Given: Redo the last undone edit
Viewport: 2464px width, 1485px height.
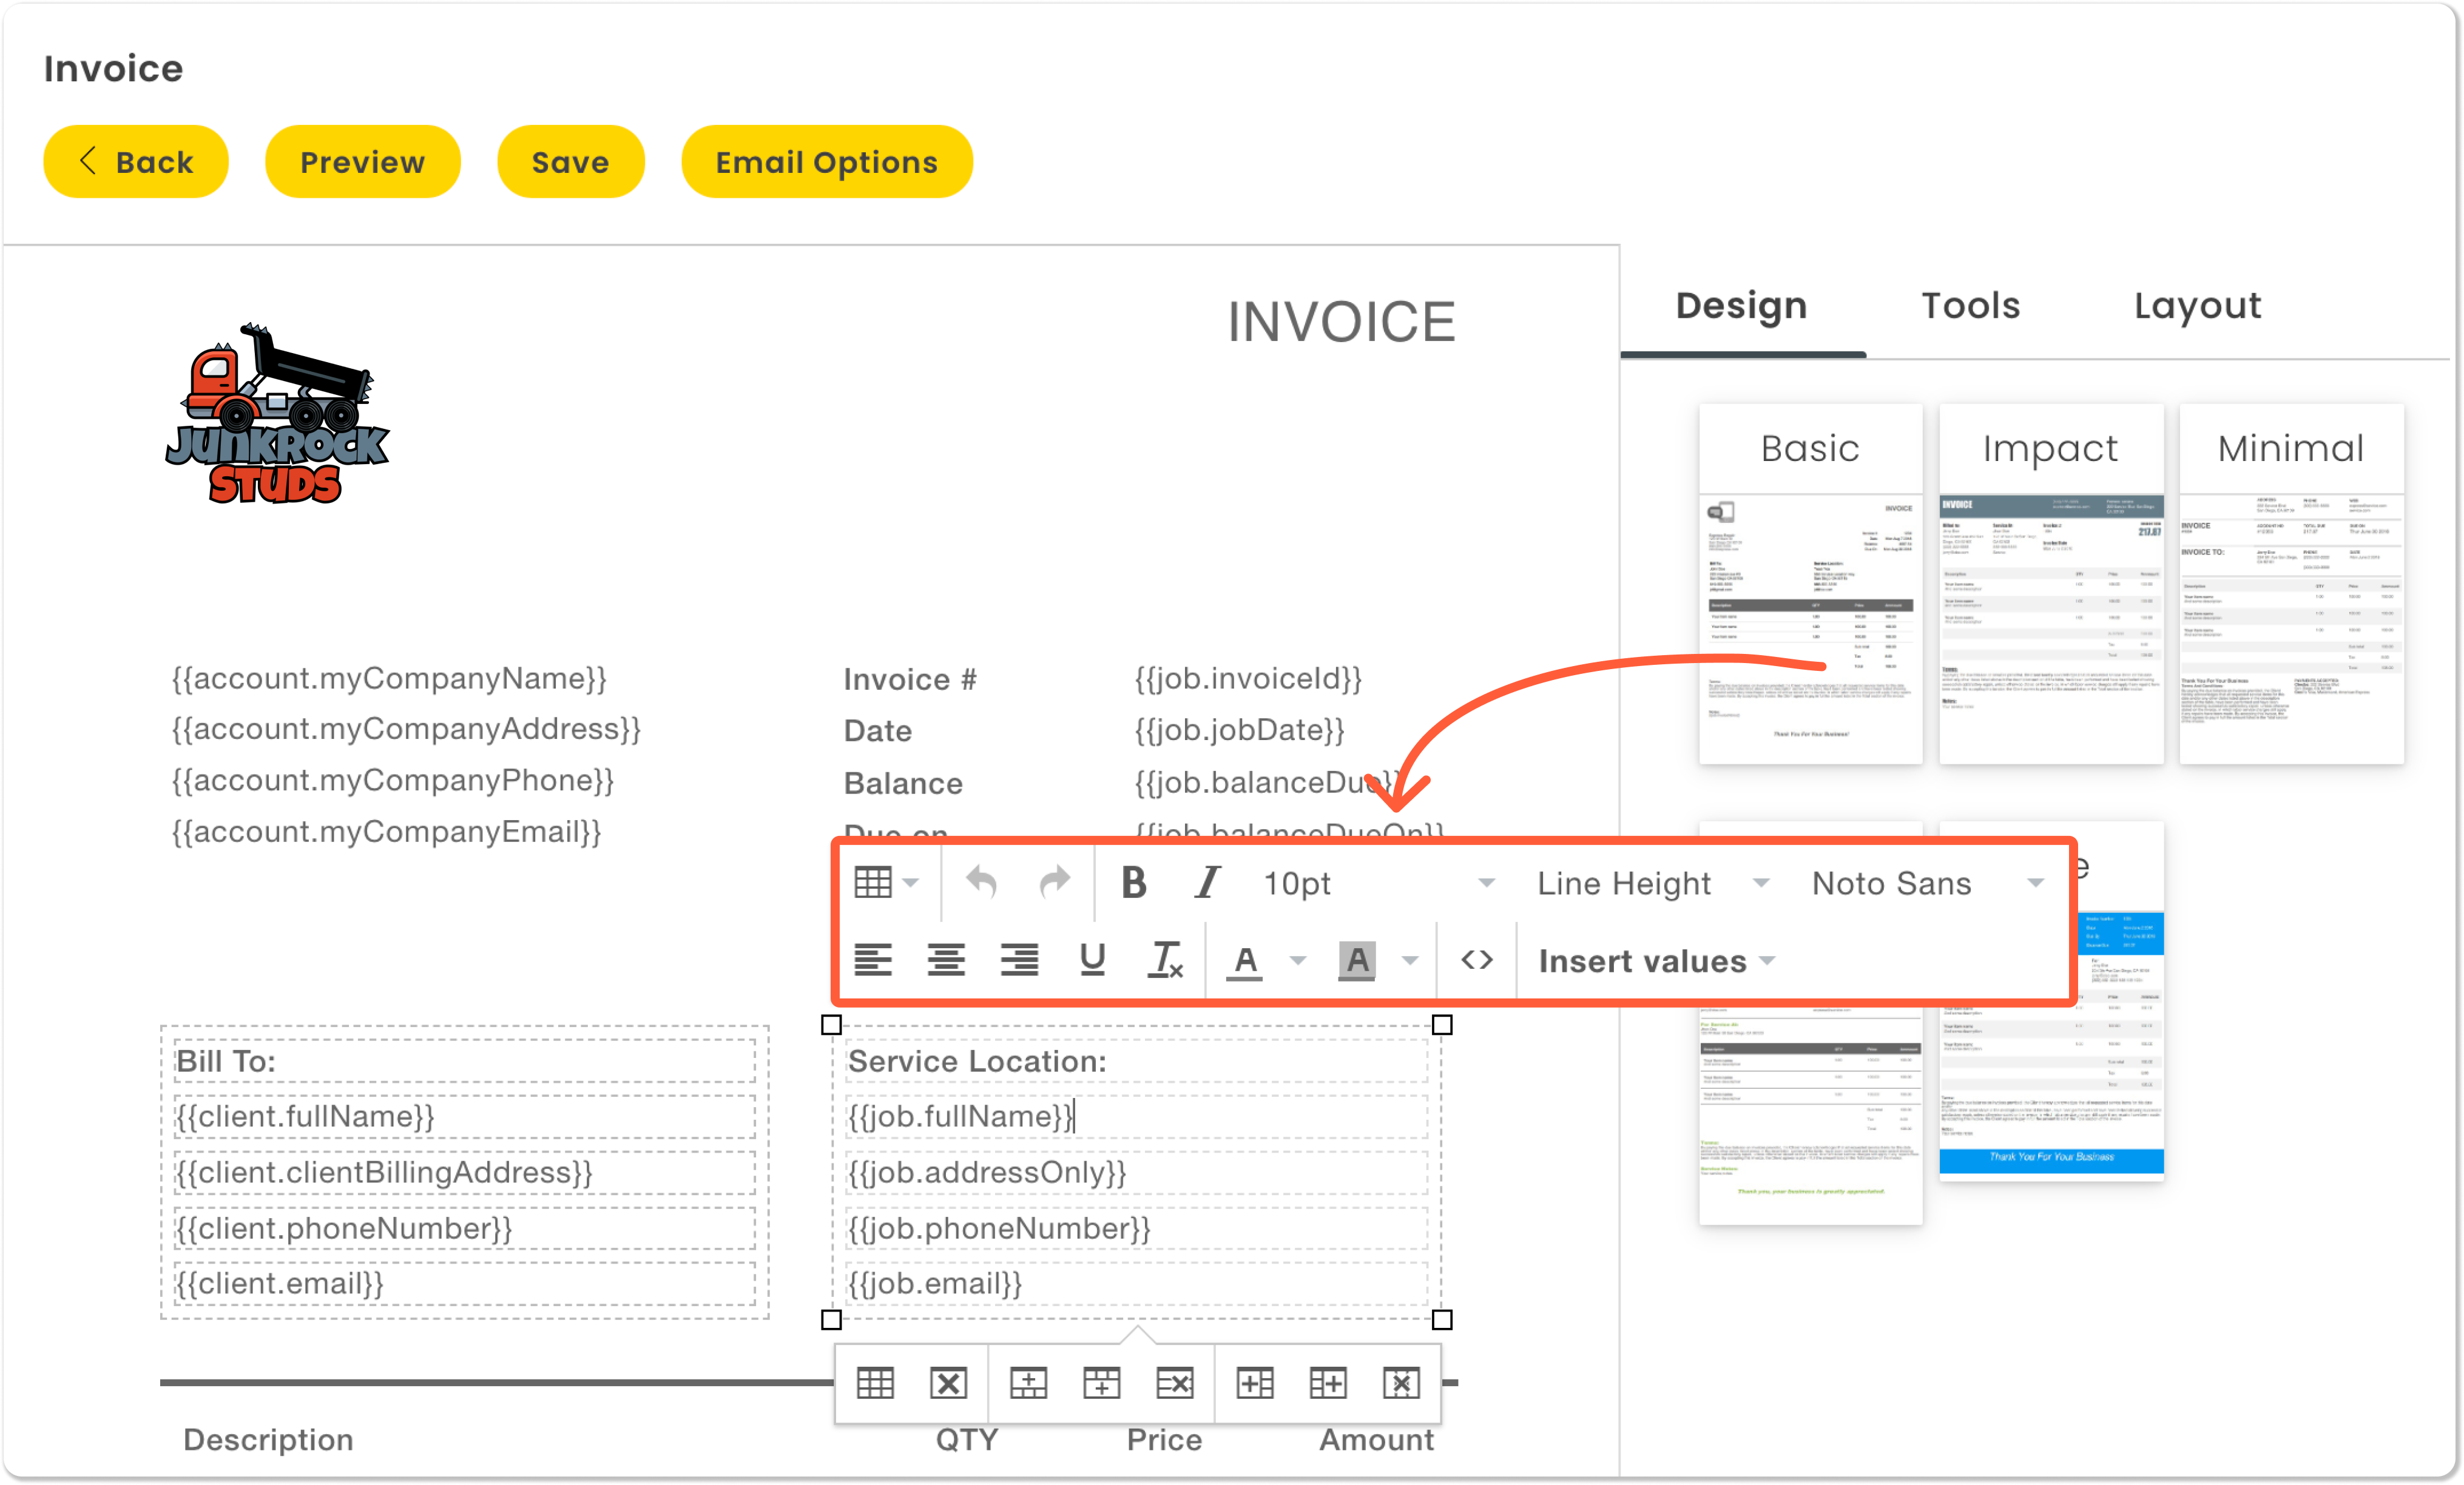Looking at the screenshot, I should coord(1054,883).
